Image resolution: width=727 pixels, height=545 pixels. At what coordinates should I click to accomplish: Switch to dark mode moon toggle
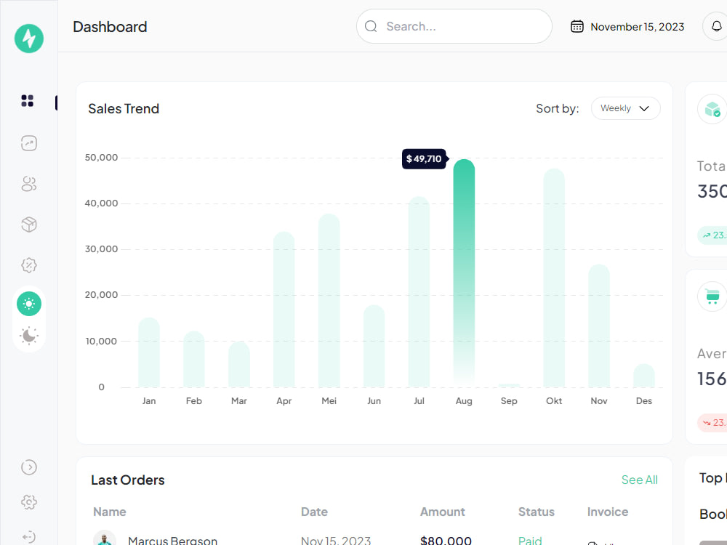(x=29, y=336)
